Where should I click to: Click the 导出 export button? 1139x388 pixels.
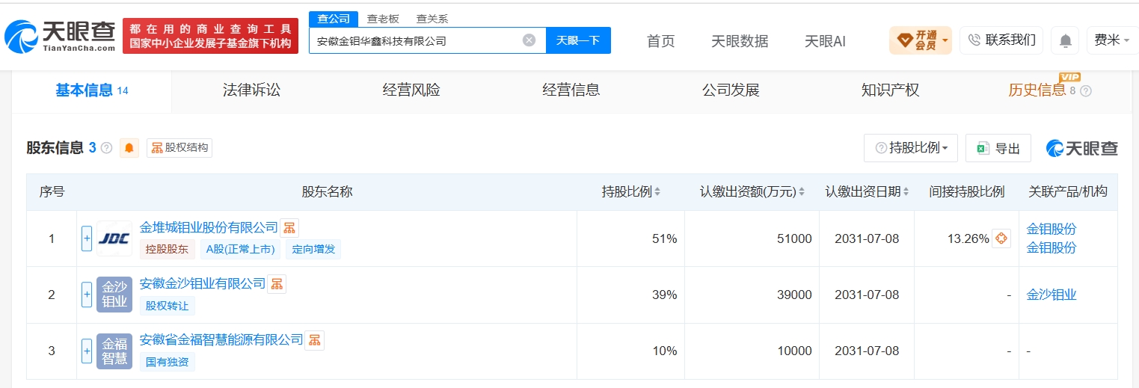[998, 148]
